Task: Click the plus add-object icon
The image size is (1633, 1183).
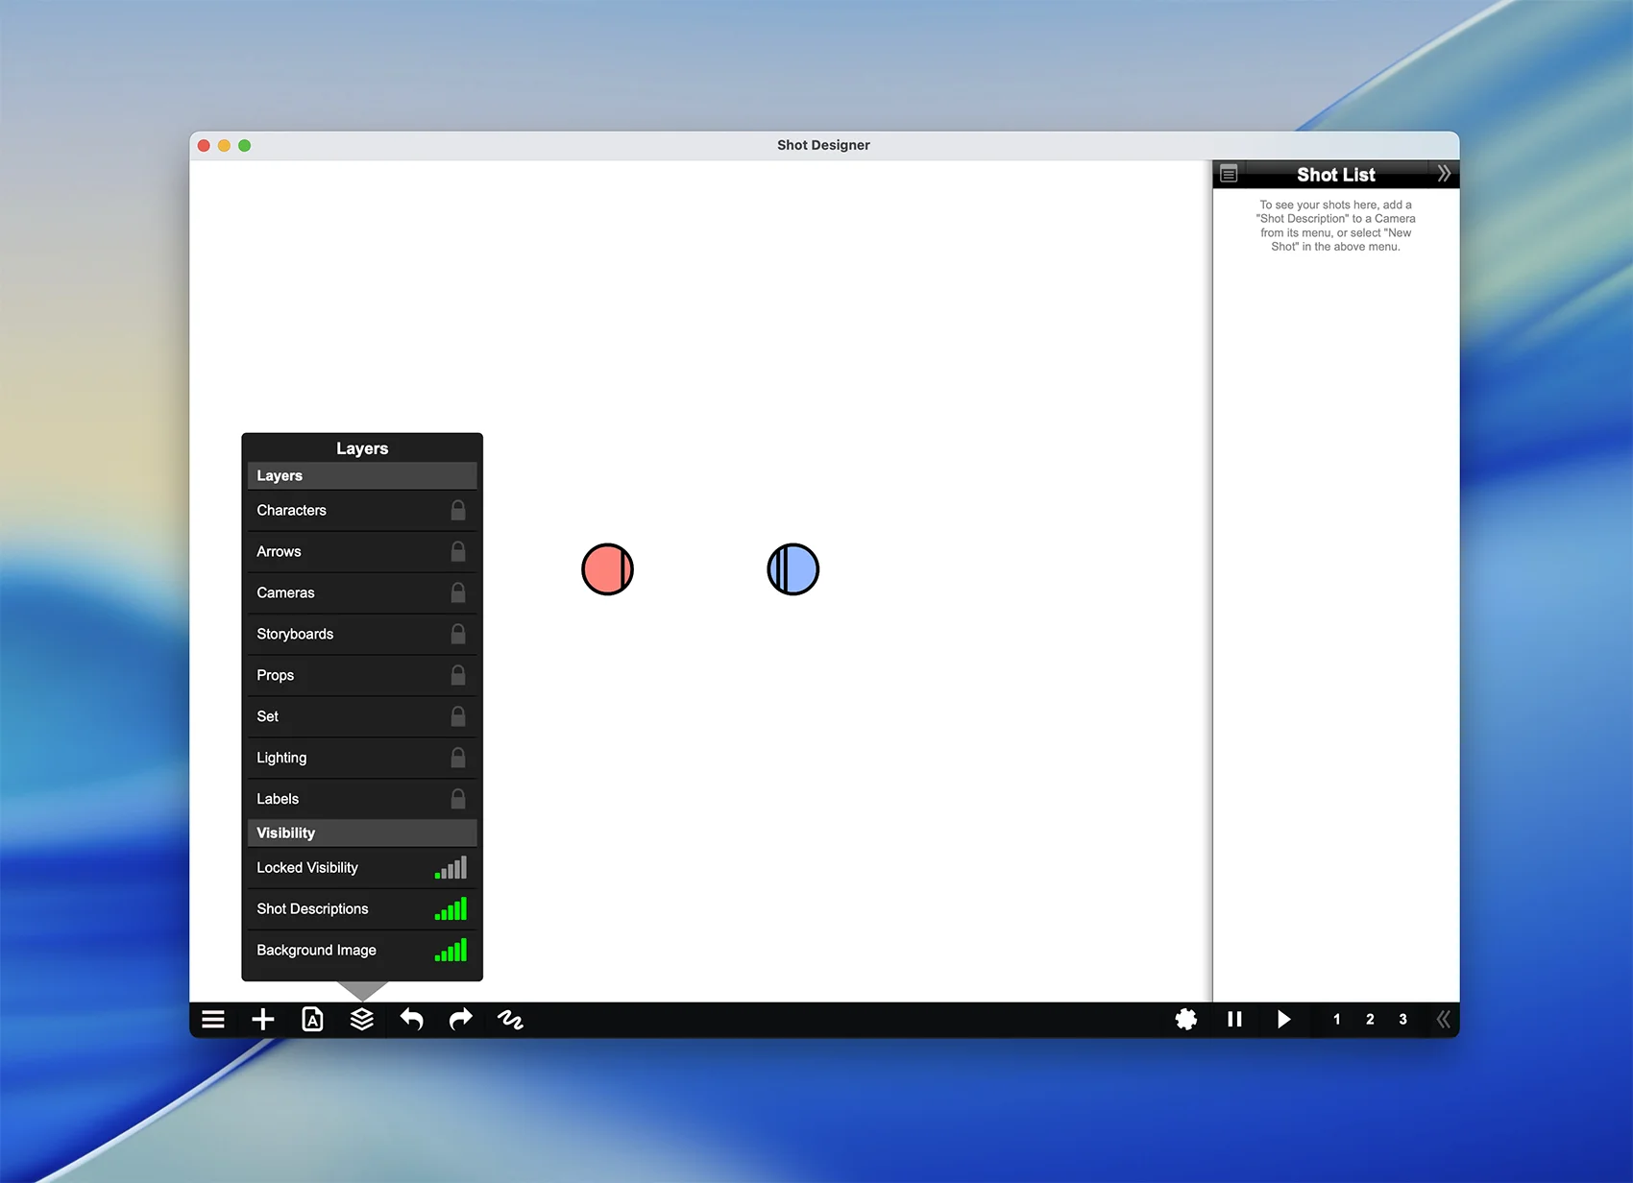Action: coord(262,1020)
